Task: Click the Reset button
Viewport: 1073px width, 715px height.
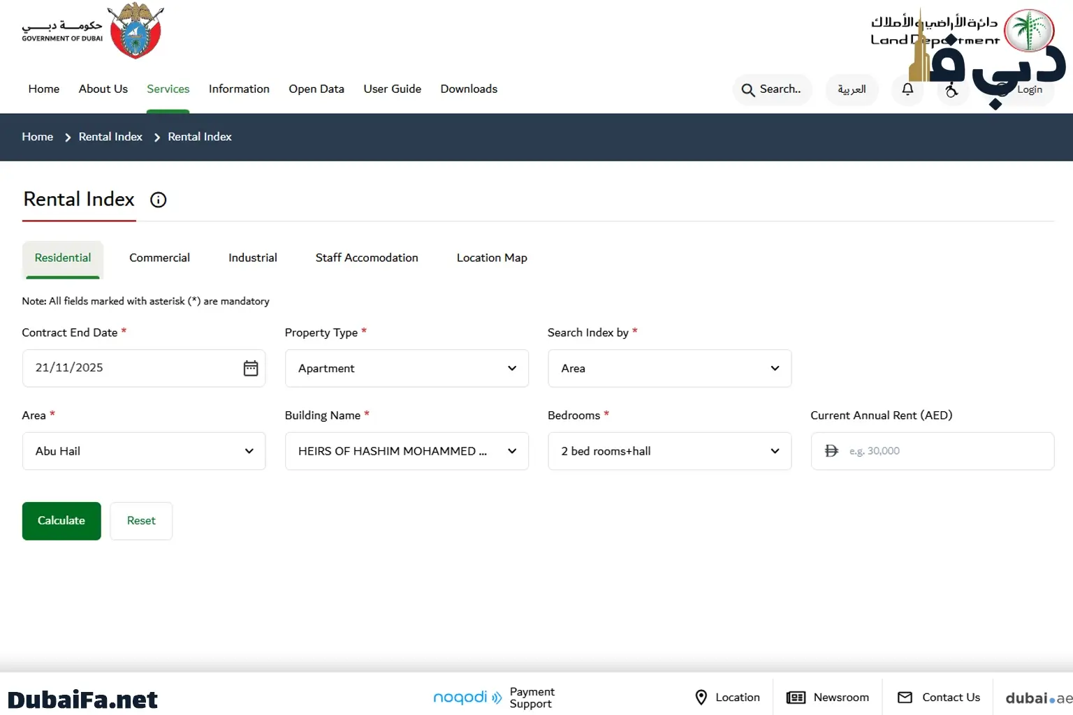Action: click(141, 521)
